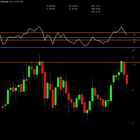Image resolution: width=140 pixels, height=140 pixels.
Task: Select the open value 'O: 23.30'
Action: pos(51,6)
